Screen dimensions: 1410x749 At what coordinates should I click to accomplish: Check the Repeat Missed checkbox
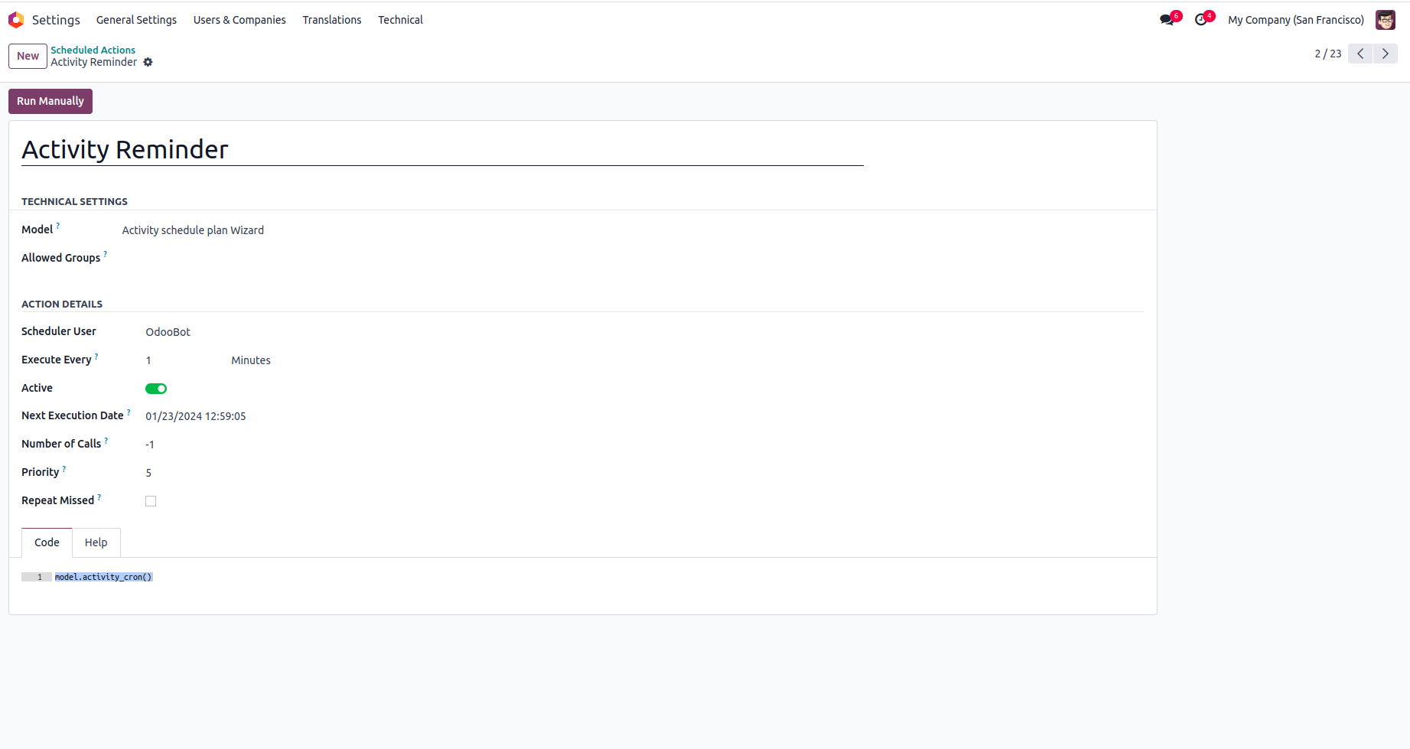[x=151, y=501]
